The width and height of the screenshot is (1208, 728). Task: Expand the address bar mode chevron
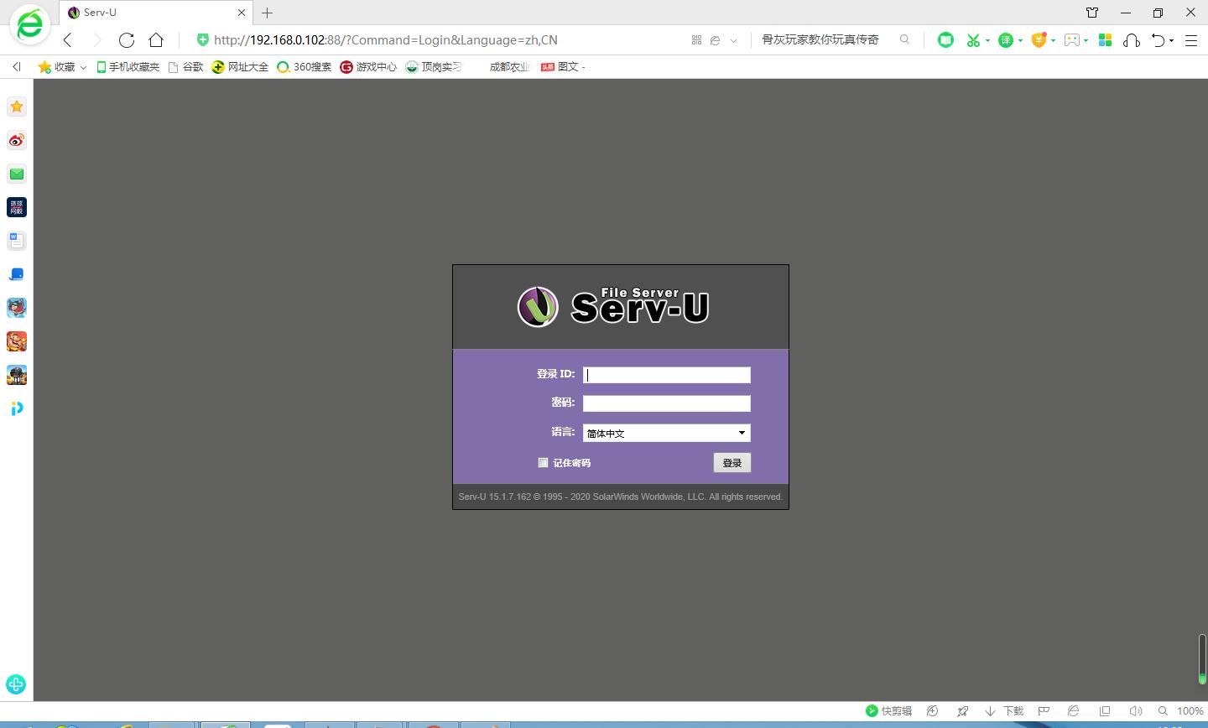click(x=734, y=40)
